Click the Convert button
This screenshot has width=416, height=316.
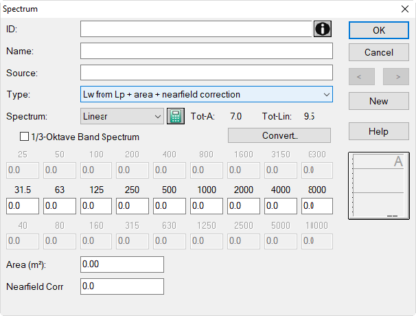279,135
